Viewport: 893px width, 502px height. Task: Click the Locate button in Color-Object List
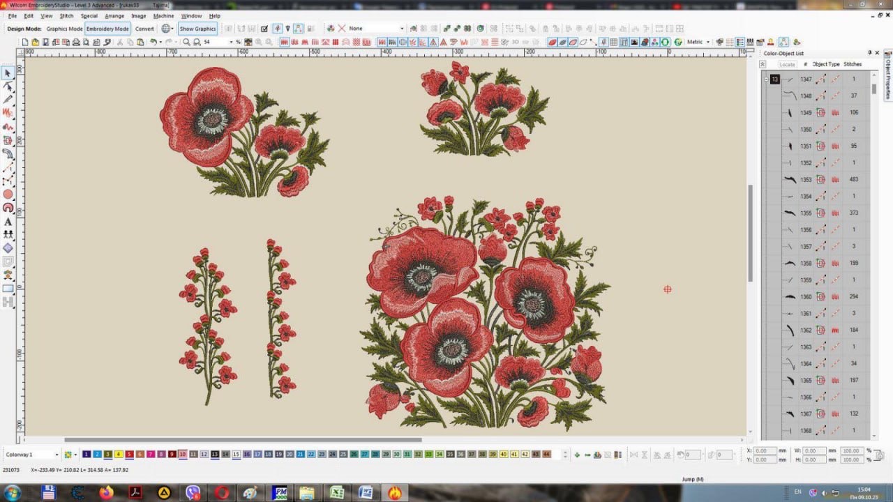(787, 64)
